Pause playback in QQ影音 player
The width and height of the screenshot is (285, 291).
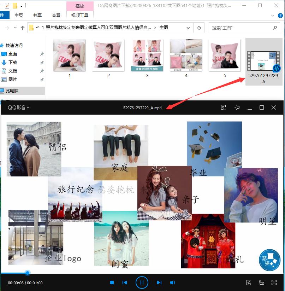[x=142, y=282]
